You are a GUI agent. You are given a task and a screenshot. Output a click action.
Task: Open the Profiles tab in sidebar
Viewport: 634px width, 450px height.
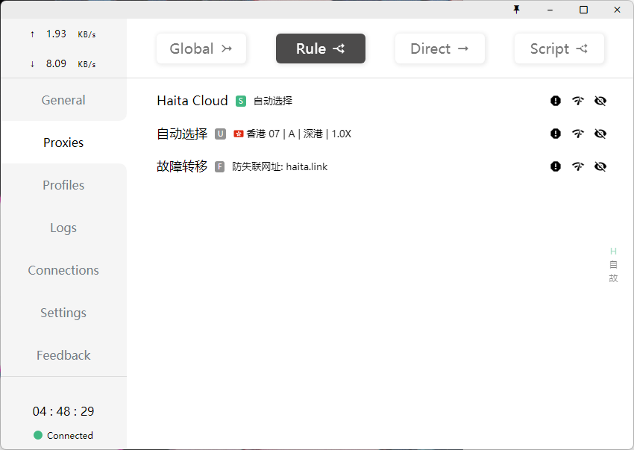(x=63, y=185)
